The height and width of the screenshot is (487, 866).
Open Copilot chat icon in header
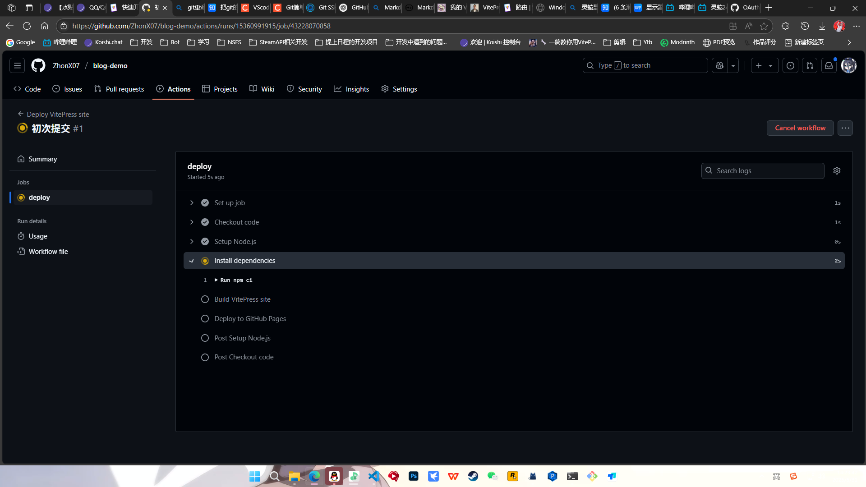tap(720, 65)
